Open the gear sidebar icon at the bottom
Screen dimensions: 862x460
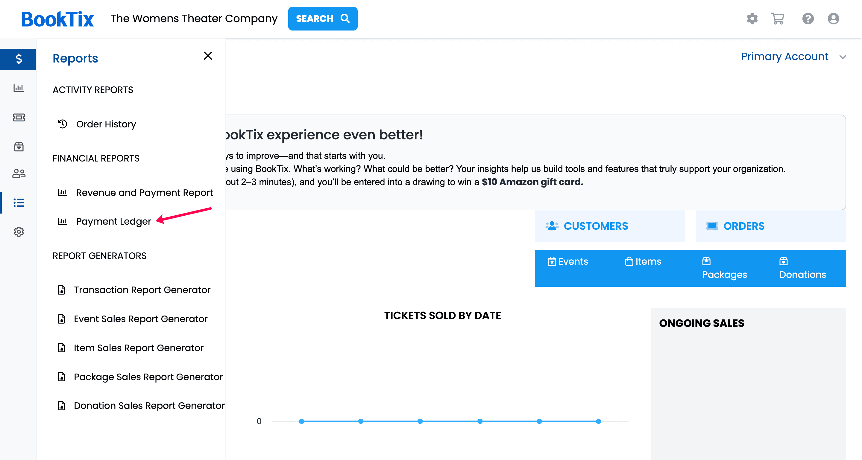tap(18, 232)
